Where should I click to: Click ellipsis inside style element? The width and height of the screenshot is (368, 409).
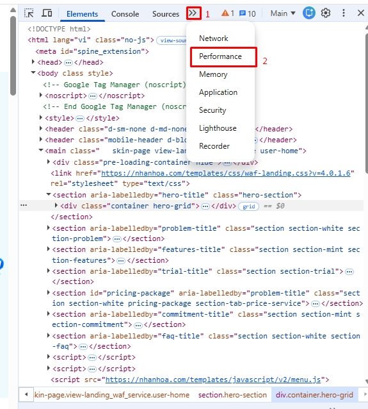80,119
